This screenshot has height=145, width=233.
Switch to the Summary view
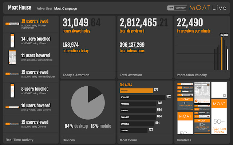coord(181,8)
